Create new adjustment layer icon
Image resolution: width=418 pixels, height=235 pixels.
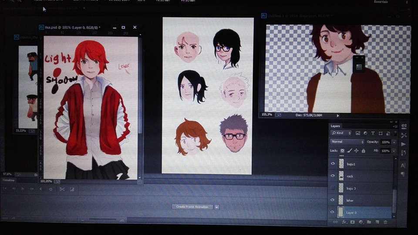point(361,222)
